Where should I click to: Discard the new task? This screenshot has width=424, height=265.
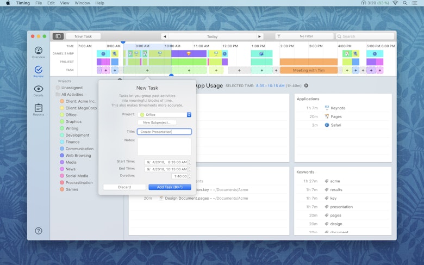tap(124, 187)
